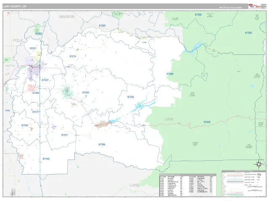Click ZIP code 97346 label
Screen dimensions: 269x201
[x=170, y=74]
